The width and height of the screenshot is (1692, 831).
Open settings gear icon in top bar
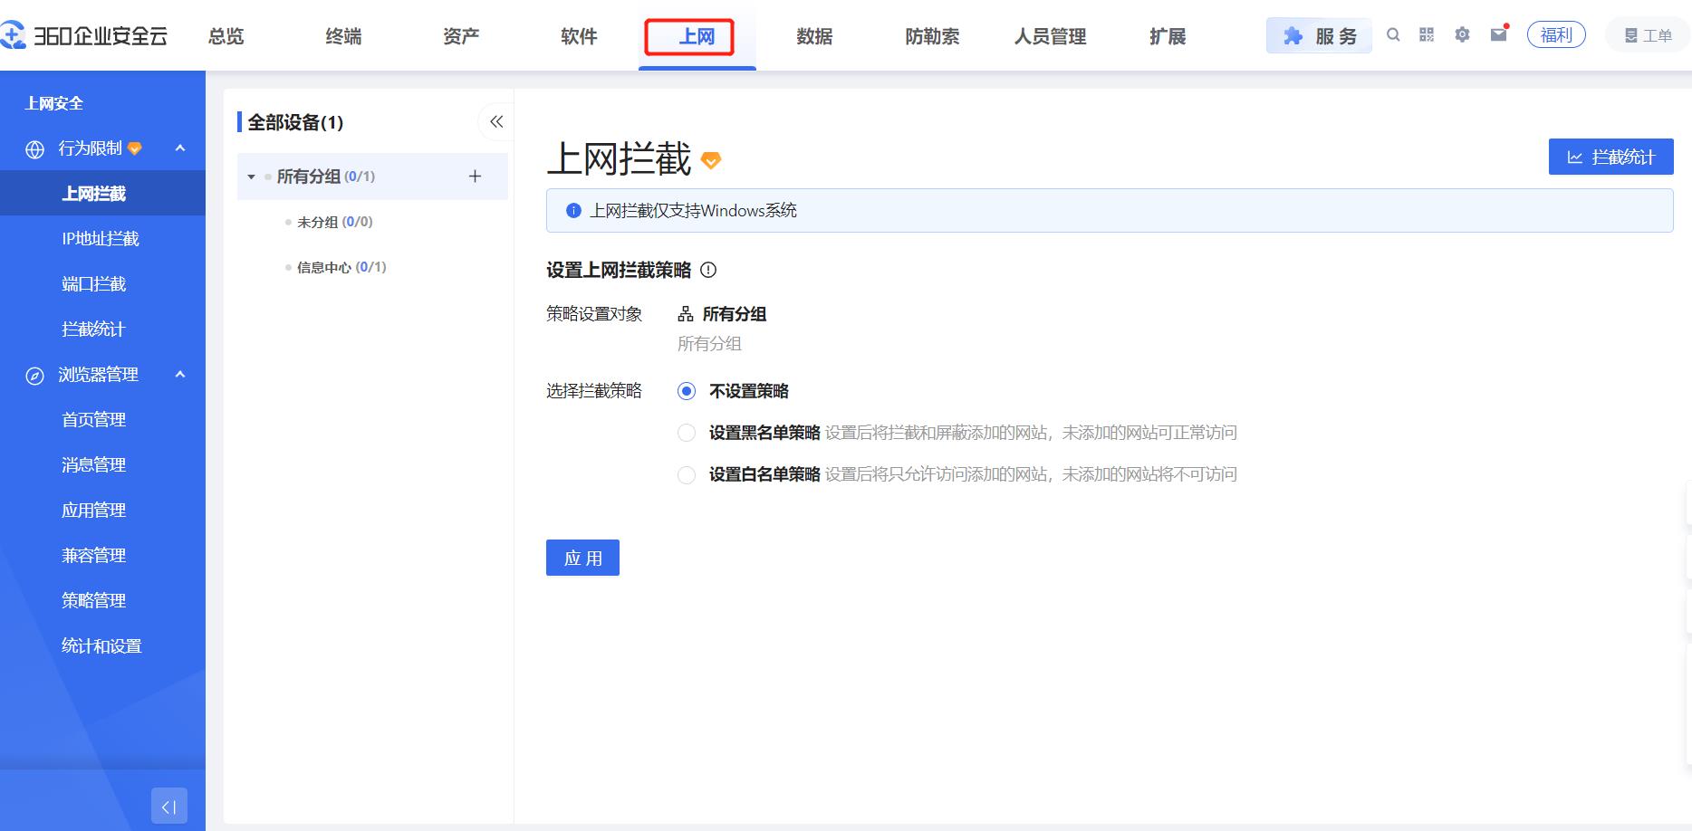1462,35
